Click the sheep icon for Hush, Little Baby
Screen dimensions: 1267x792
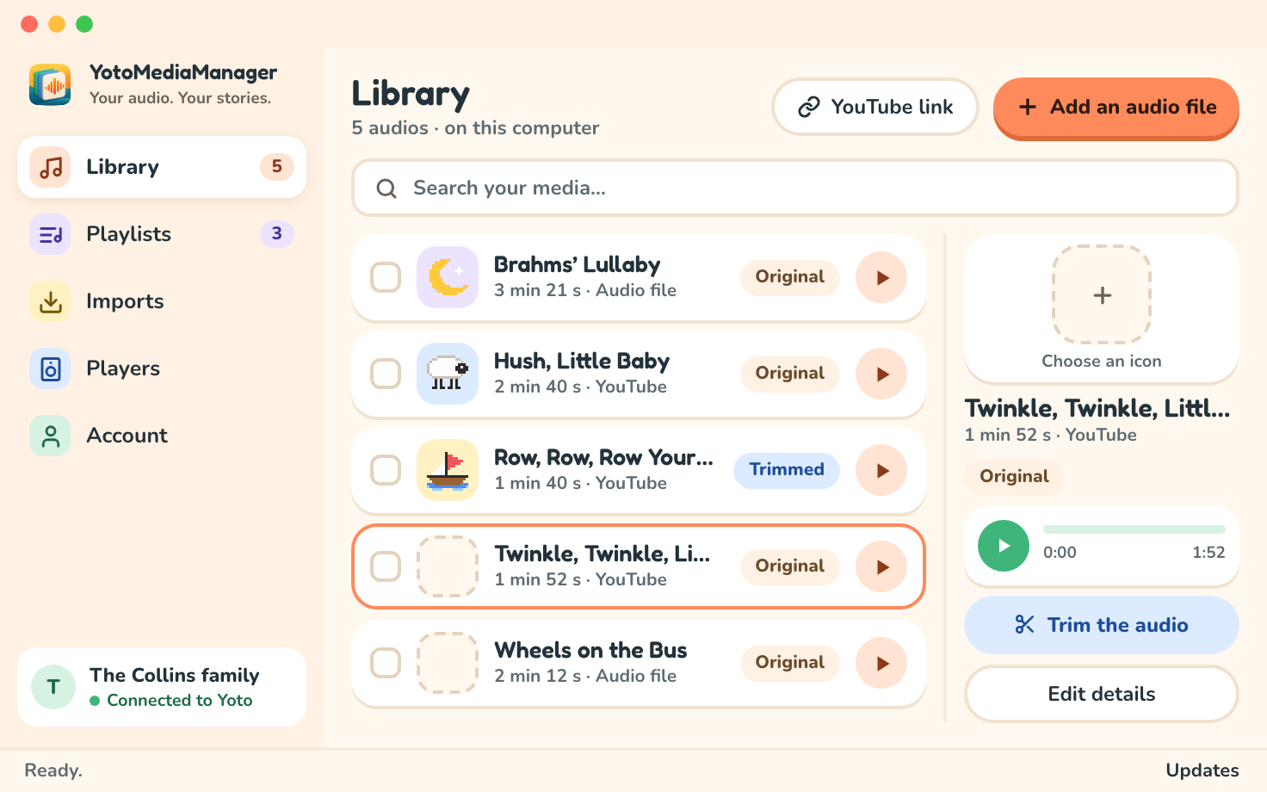tap(448, 374)
